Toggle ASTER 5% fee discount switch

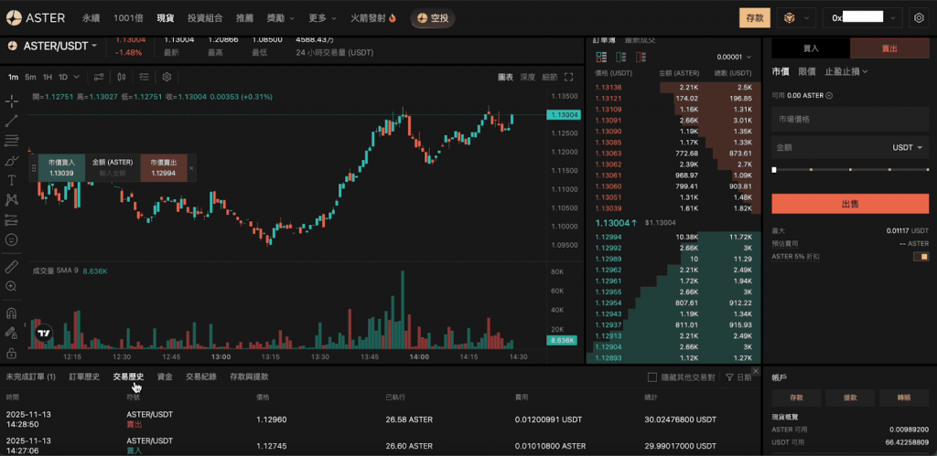pos(921,256)
